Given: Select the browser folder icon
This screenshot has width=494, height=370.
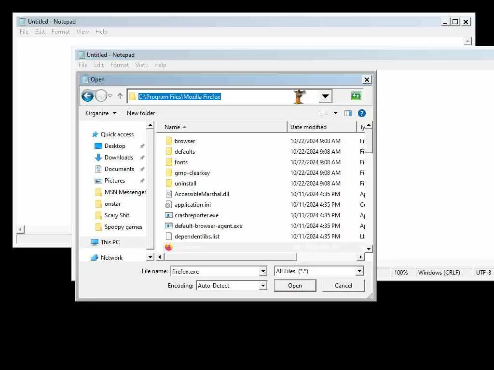Looking at the screenshot, I should pos(169,141).
